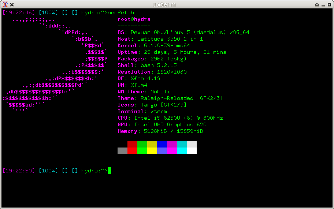Click the pure white color block
This screenshot has height=209, width=334.
click(192, 151)
